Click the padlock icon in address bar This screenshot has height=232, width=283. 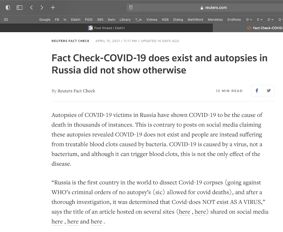(x=202, y=8)
